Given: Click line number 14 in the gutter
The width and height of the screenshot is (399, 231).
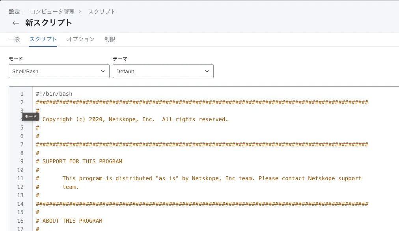Looking at the screenshot, I should (21, 204).
